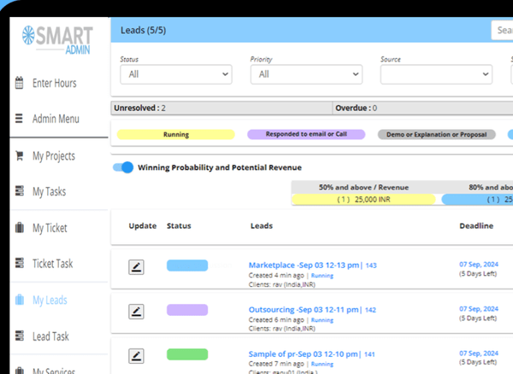Click the Leads column header
The width and height of the screenshot is (513, 374).
point(262,226)
